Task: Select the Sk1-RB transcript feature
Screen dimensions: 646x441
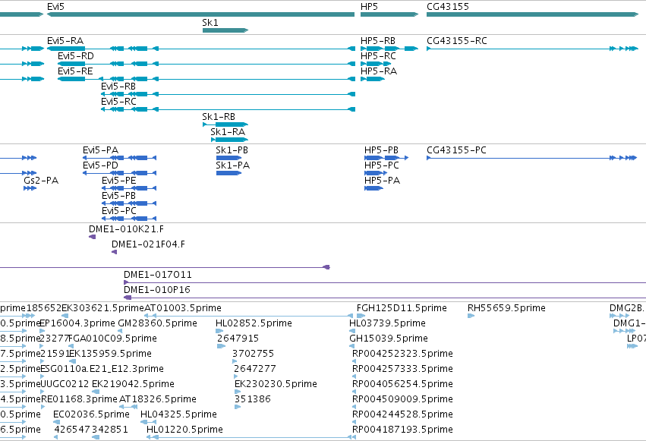Action: [225, 124]
